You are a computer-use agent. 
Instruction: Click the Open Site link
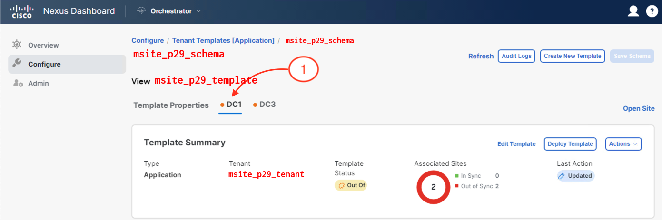pos(639,108)
